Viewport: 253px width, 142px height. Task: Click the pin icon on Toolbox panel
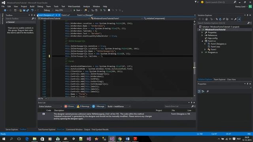click(x=32, y=15)
